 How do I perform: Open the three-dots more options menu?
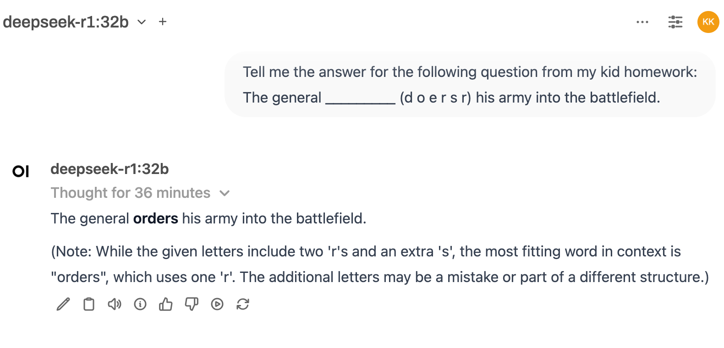(642, 22)
